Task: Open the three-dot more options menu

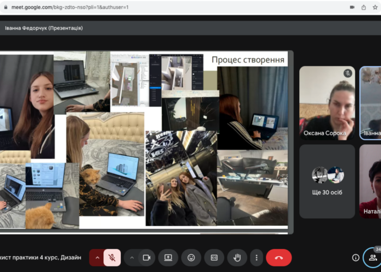Action: tap(256, 257)
